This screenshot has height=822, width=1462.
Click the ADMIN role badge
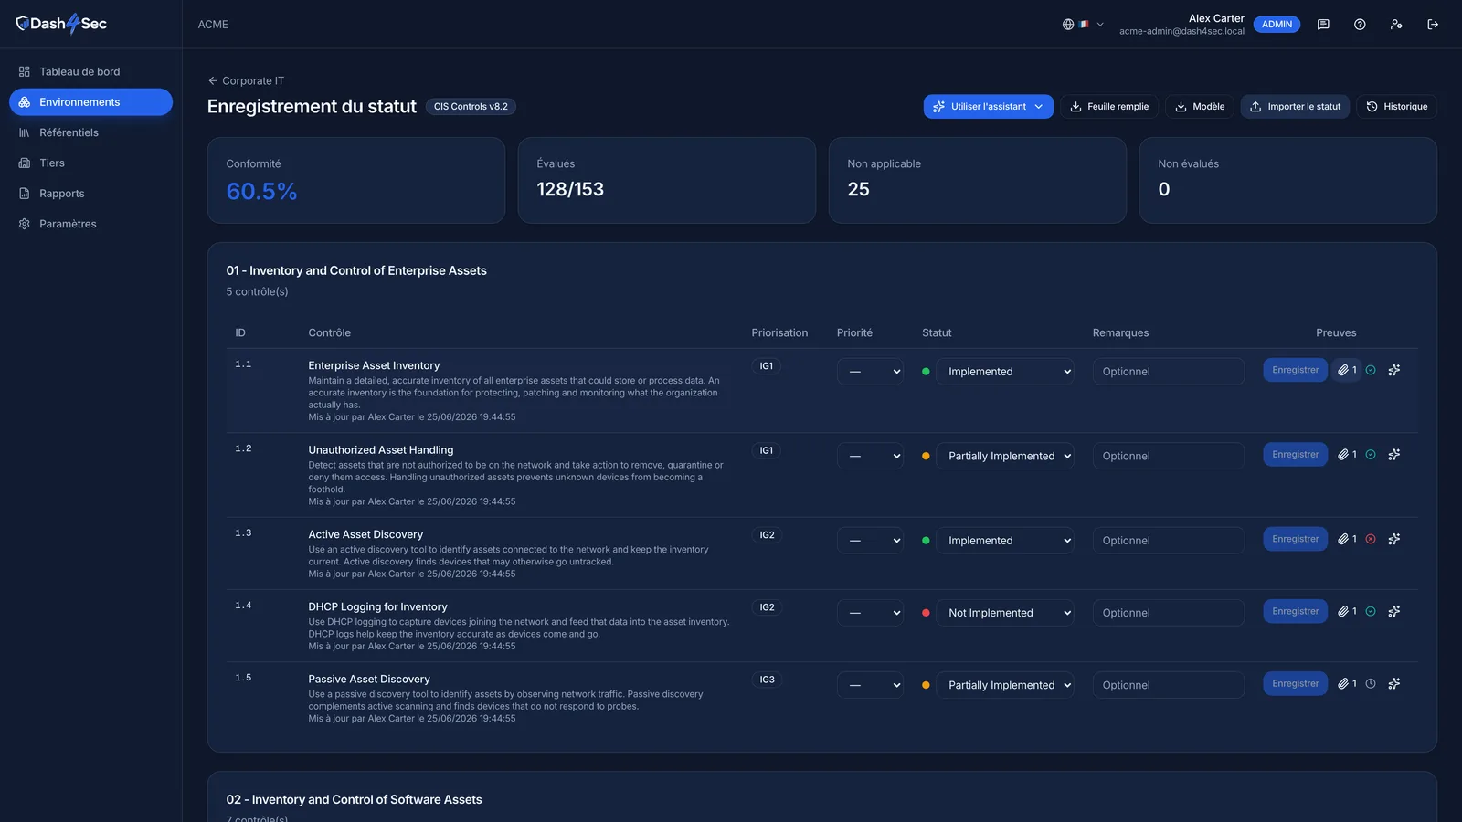1277,25
